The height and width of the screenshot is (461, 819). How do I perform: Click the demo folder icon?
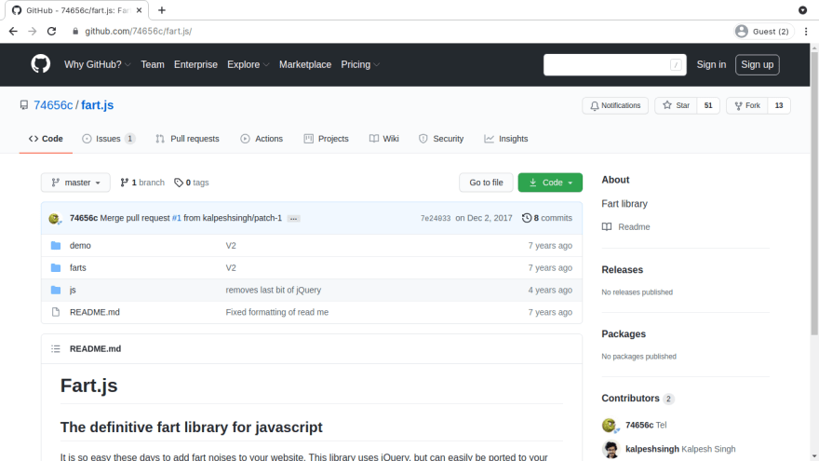point(56,246)
